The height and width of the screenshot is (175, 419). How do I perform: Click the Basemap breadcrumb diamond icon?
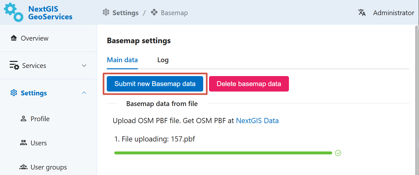(x=154, y=13)
